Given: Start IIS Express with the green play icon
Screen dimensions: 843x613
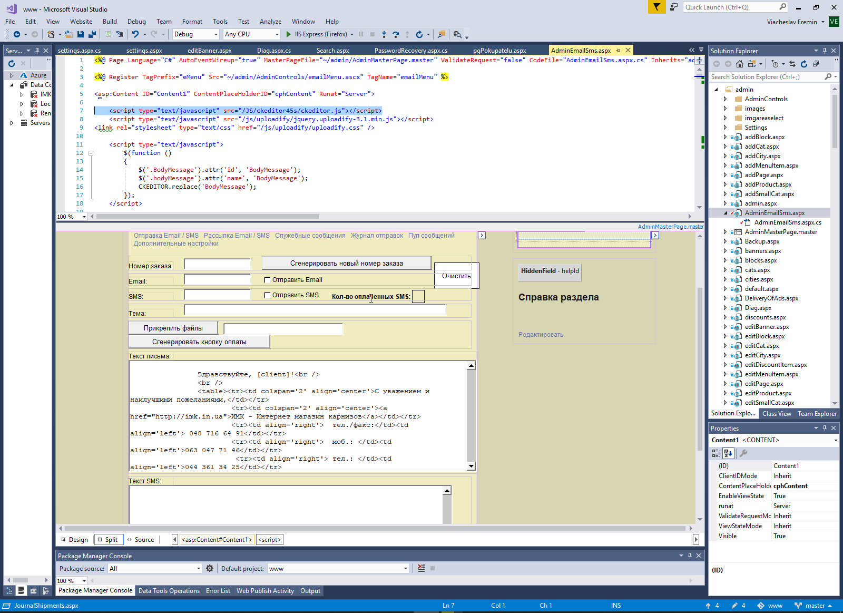Looking at the screenshot, I should pos(289,34).
